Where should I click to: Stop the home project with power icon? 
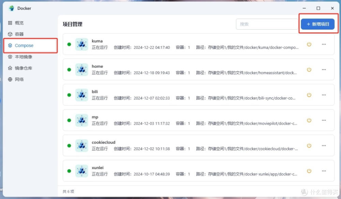(x=309, y=70)
